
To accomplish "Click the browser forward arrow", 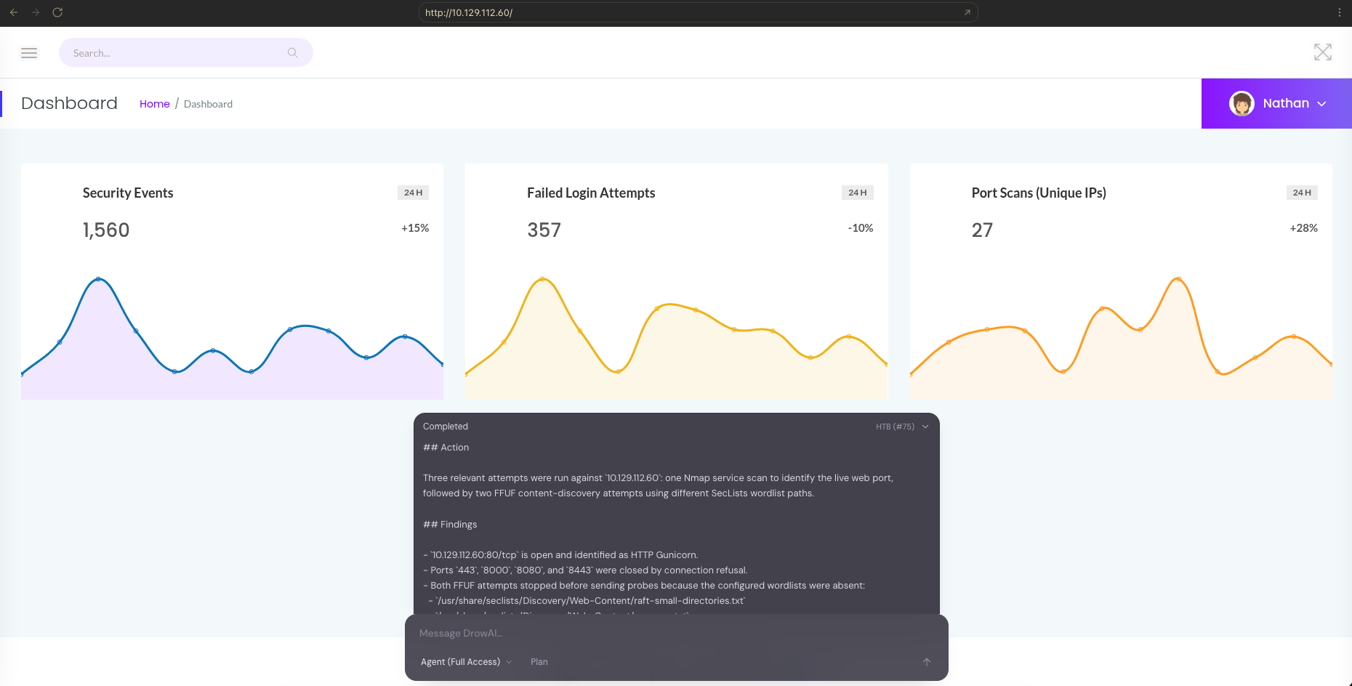I will [36, 12].
